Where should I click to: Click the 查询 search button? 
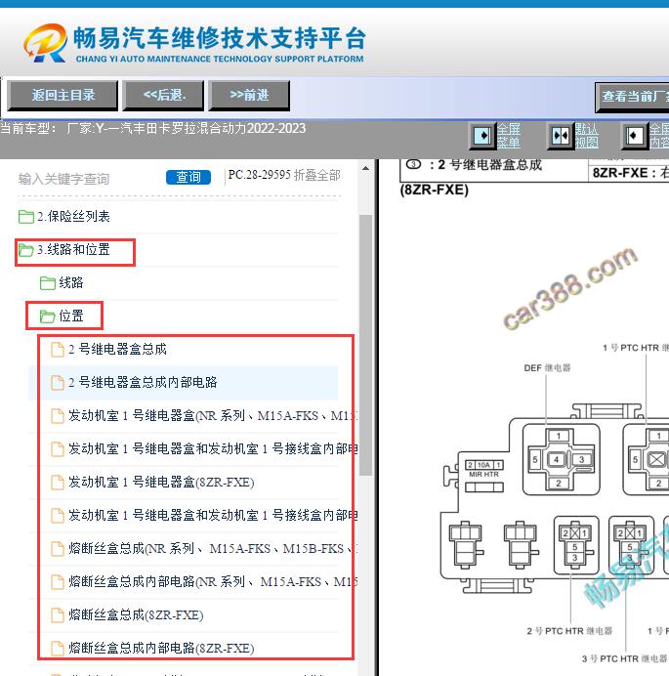coord(188,177)
